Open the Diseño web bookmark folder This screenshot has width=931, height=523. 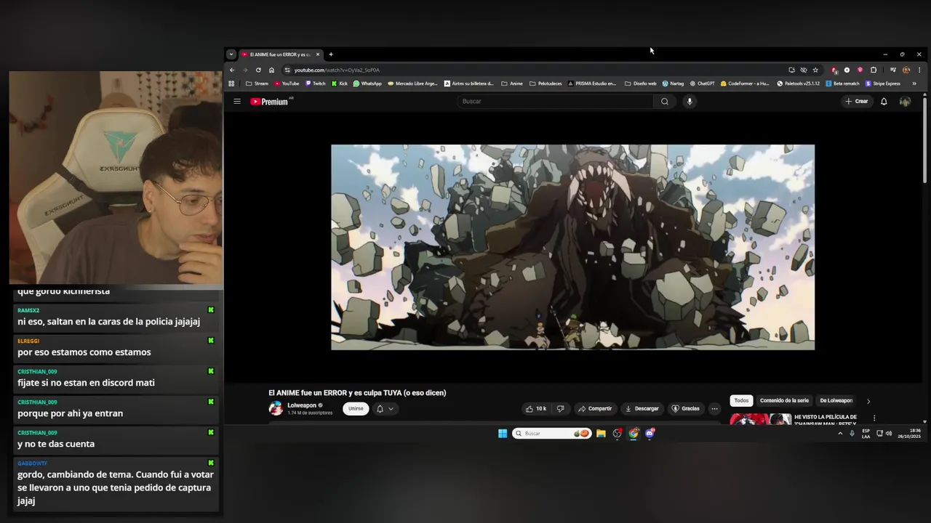[x=641, y=84]
